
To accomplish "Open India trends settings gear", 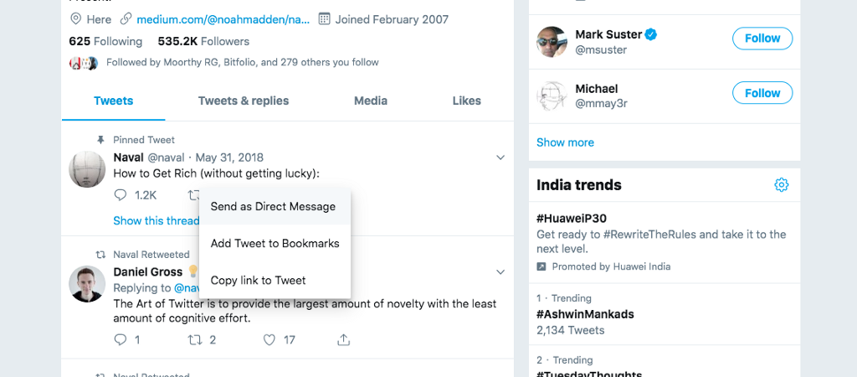I will [x=781, y=185].
